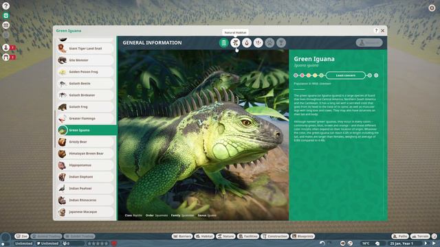Click the greyed research button in the header
The width and height of the screenshot is (440, 247).
pyautogui.click(x=369, y=43)
